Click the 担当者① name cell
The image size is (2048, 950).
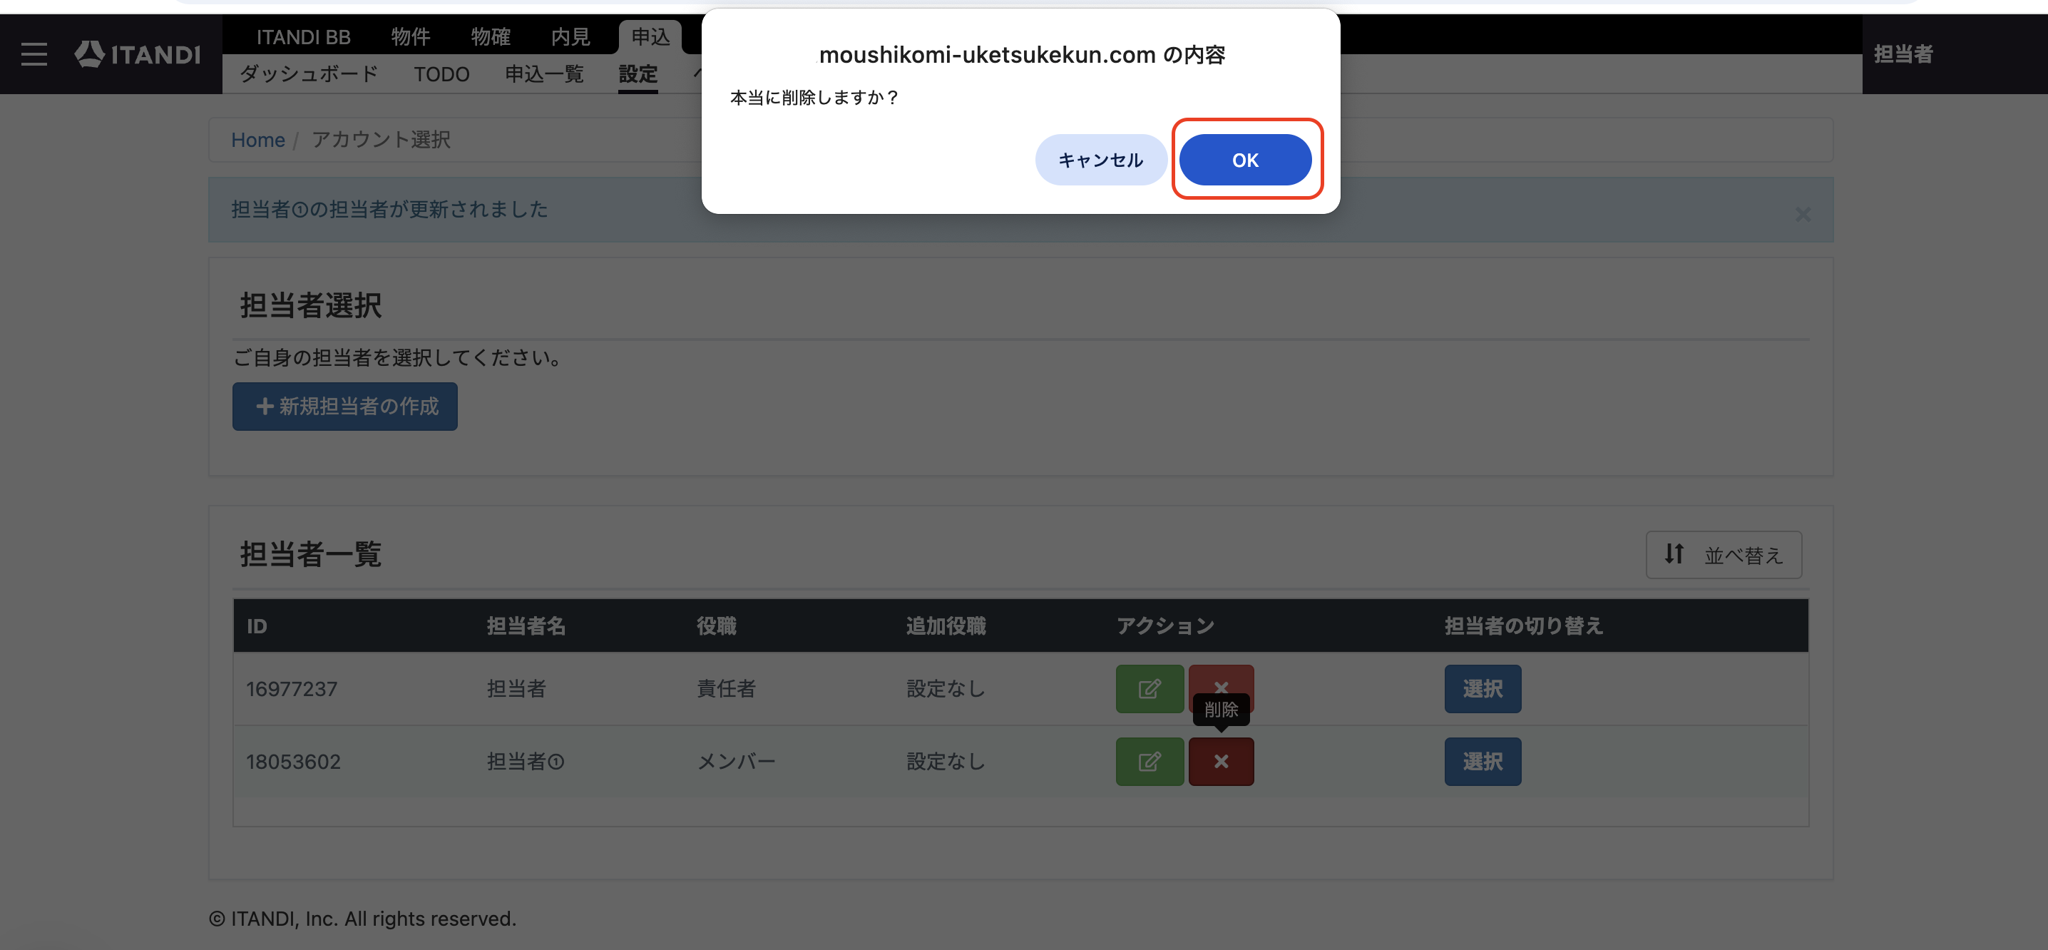[x=526, y=762]
